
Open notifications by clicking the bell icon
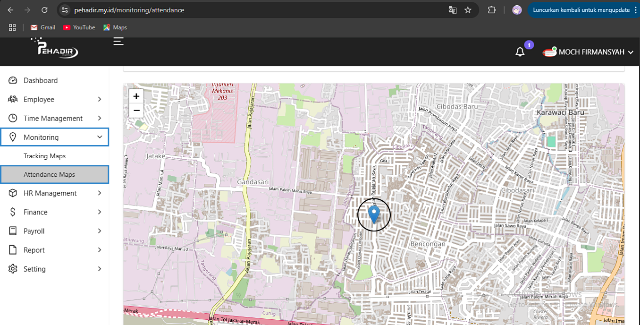[x=520, y=52]
